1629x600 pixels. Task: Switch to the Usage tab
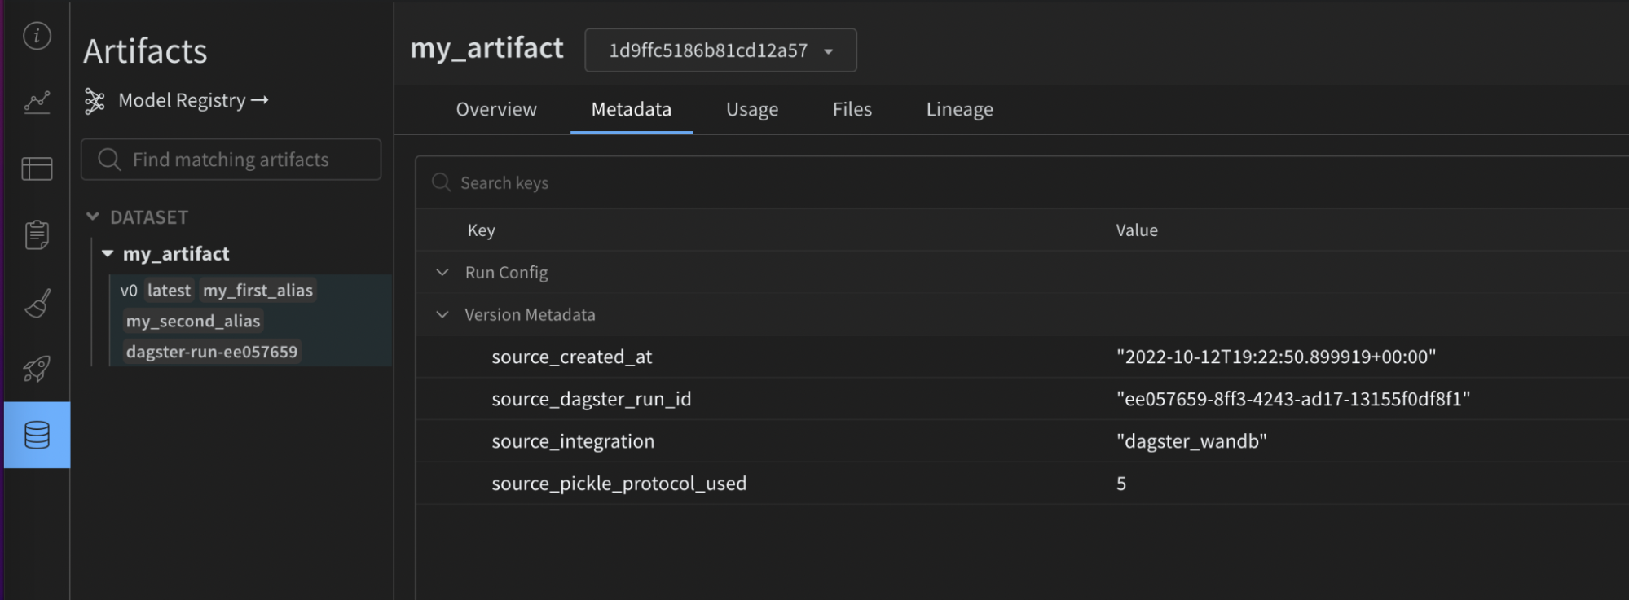click(x=752, y=109)
